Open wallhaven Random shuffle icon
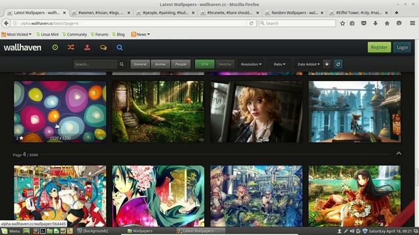The height and width of the screenshot is (235, 419). pyautogui.click(x=71, y=48)
